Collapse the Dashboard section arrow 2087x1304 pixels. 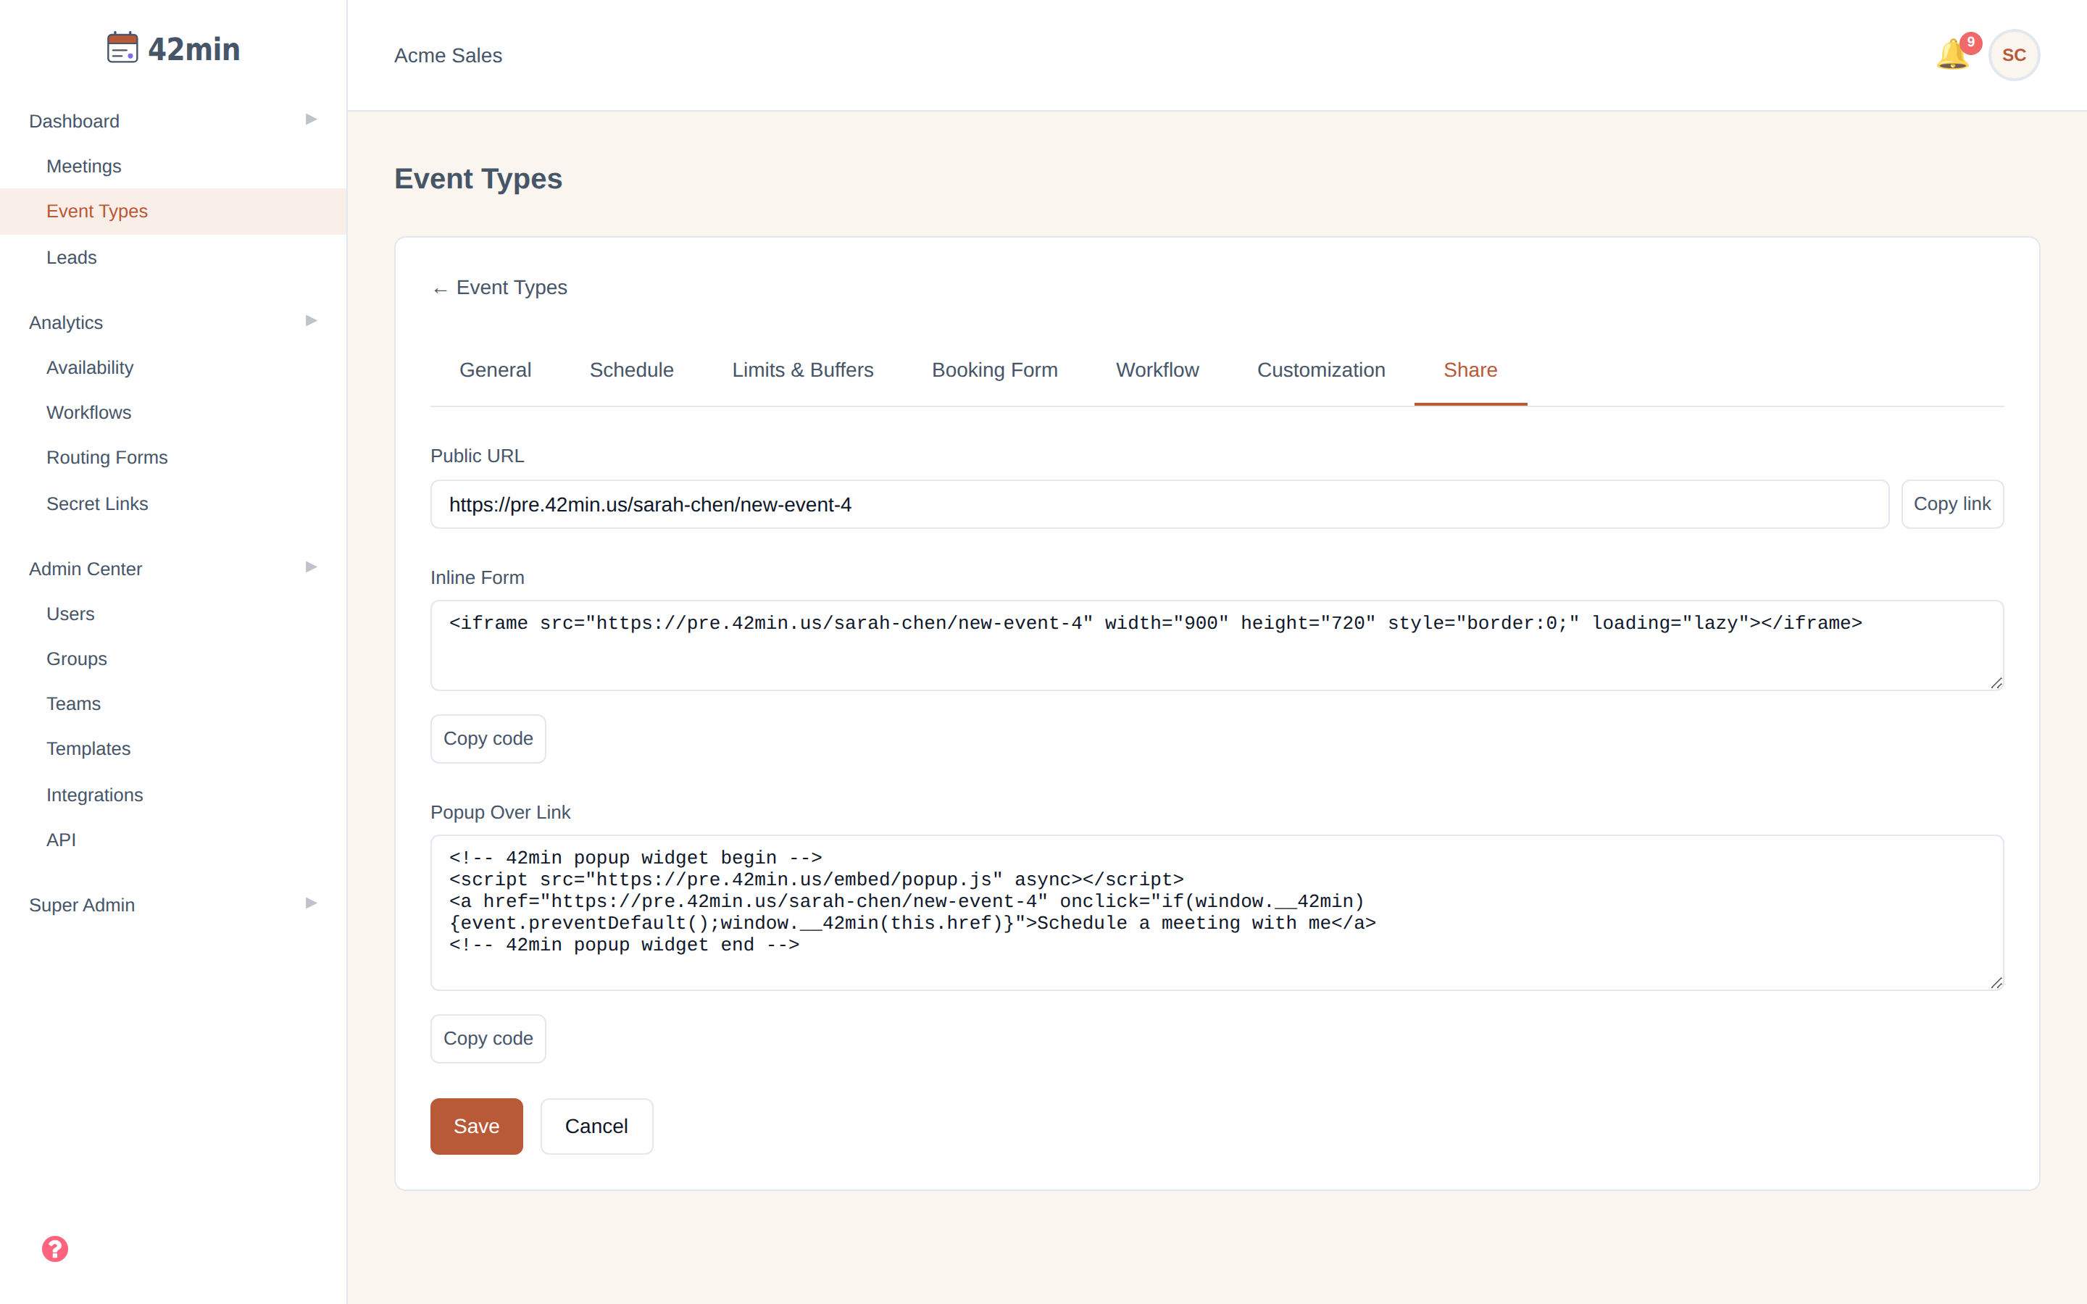[x=312, y=120]
